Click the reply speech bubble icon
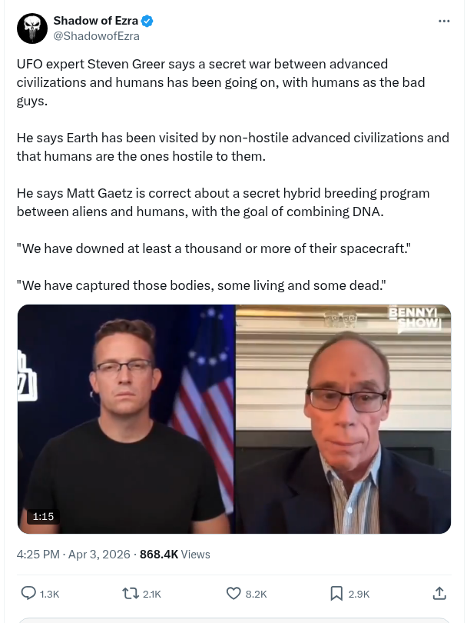Screen dimensions: 467x623 (x=28, y=594)
